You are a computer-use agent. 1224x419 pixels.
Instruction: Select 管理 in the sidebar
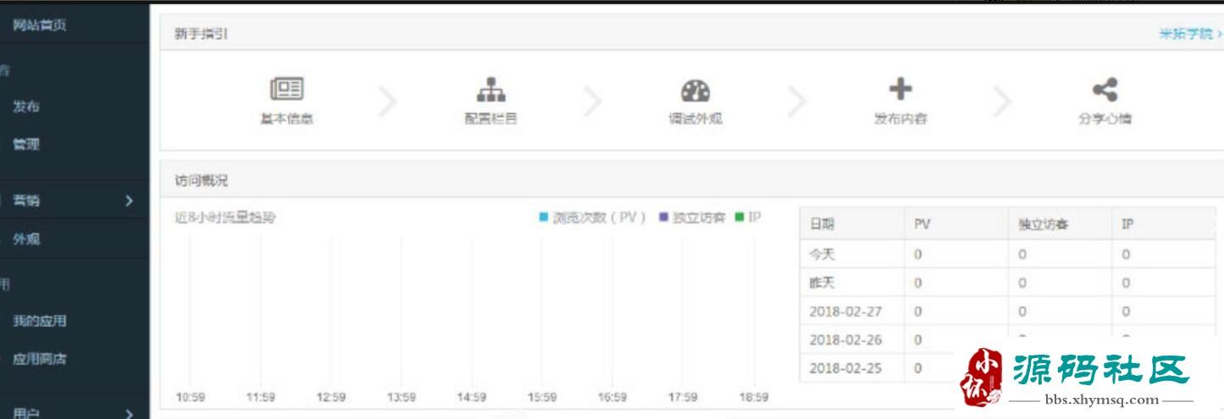(x=25, y=144)
